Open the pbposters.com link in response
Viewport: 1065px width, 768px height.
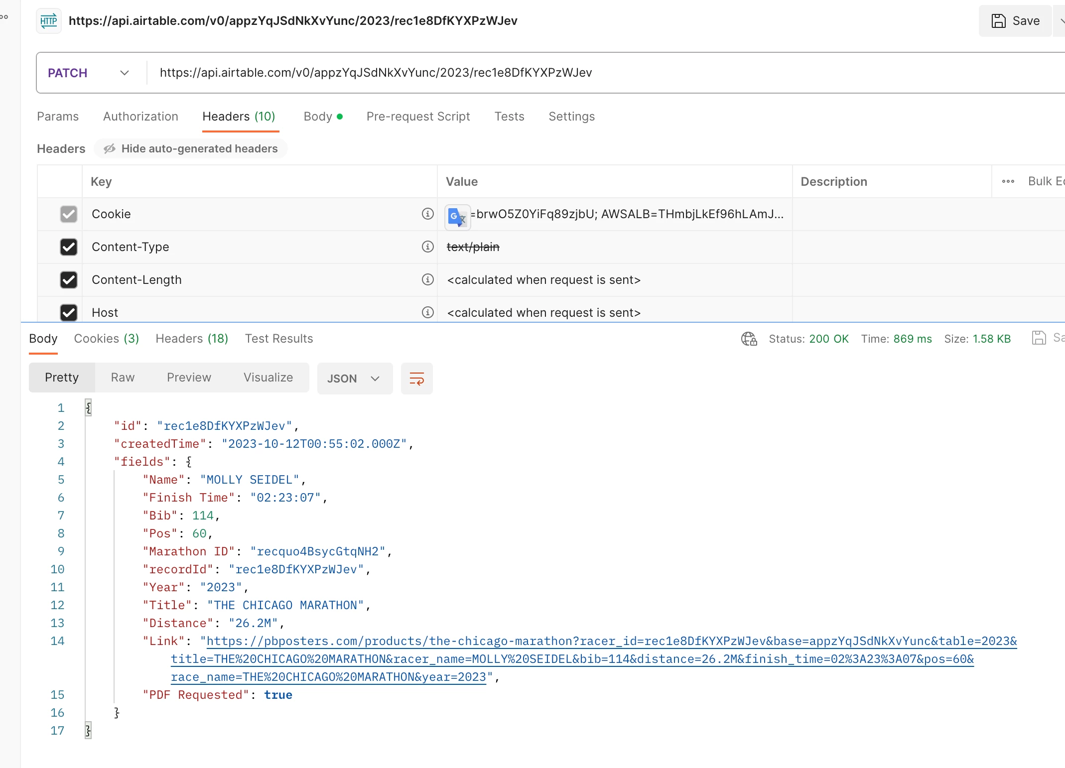coord(611,641)
